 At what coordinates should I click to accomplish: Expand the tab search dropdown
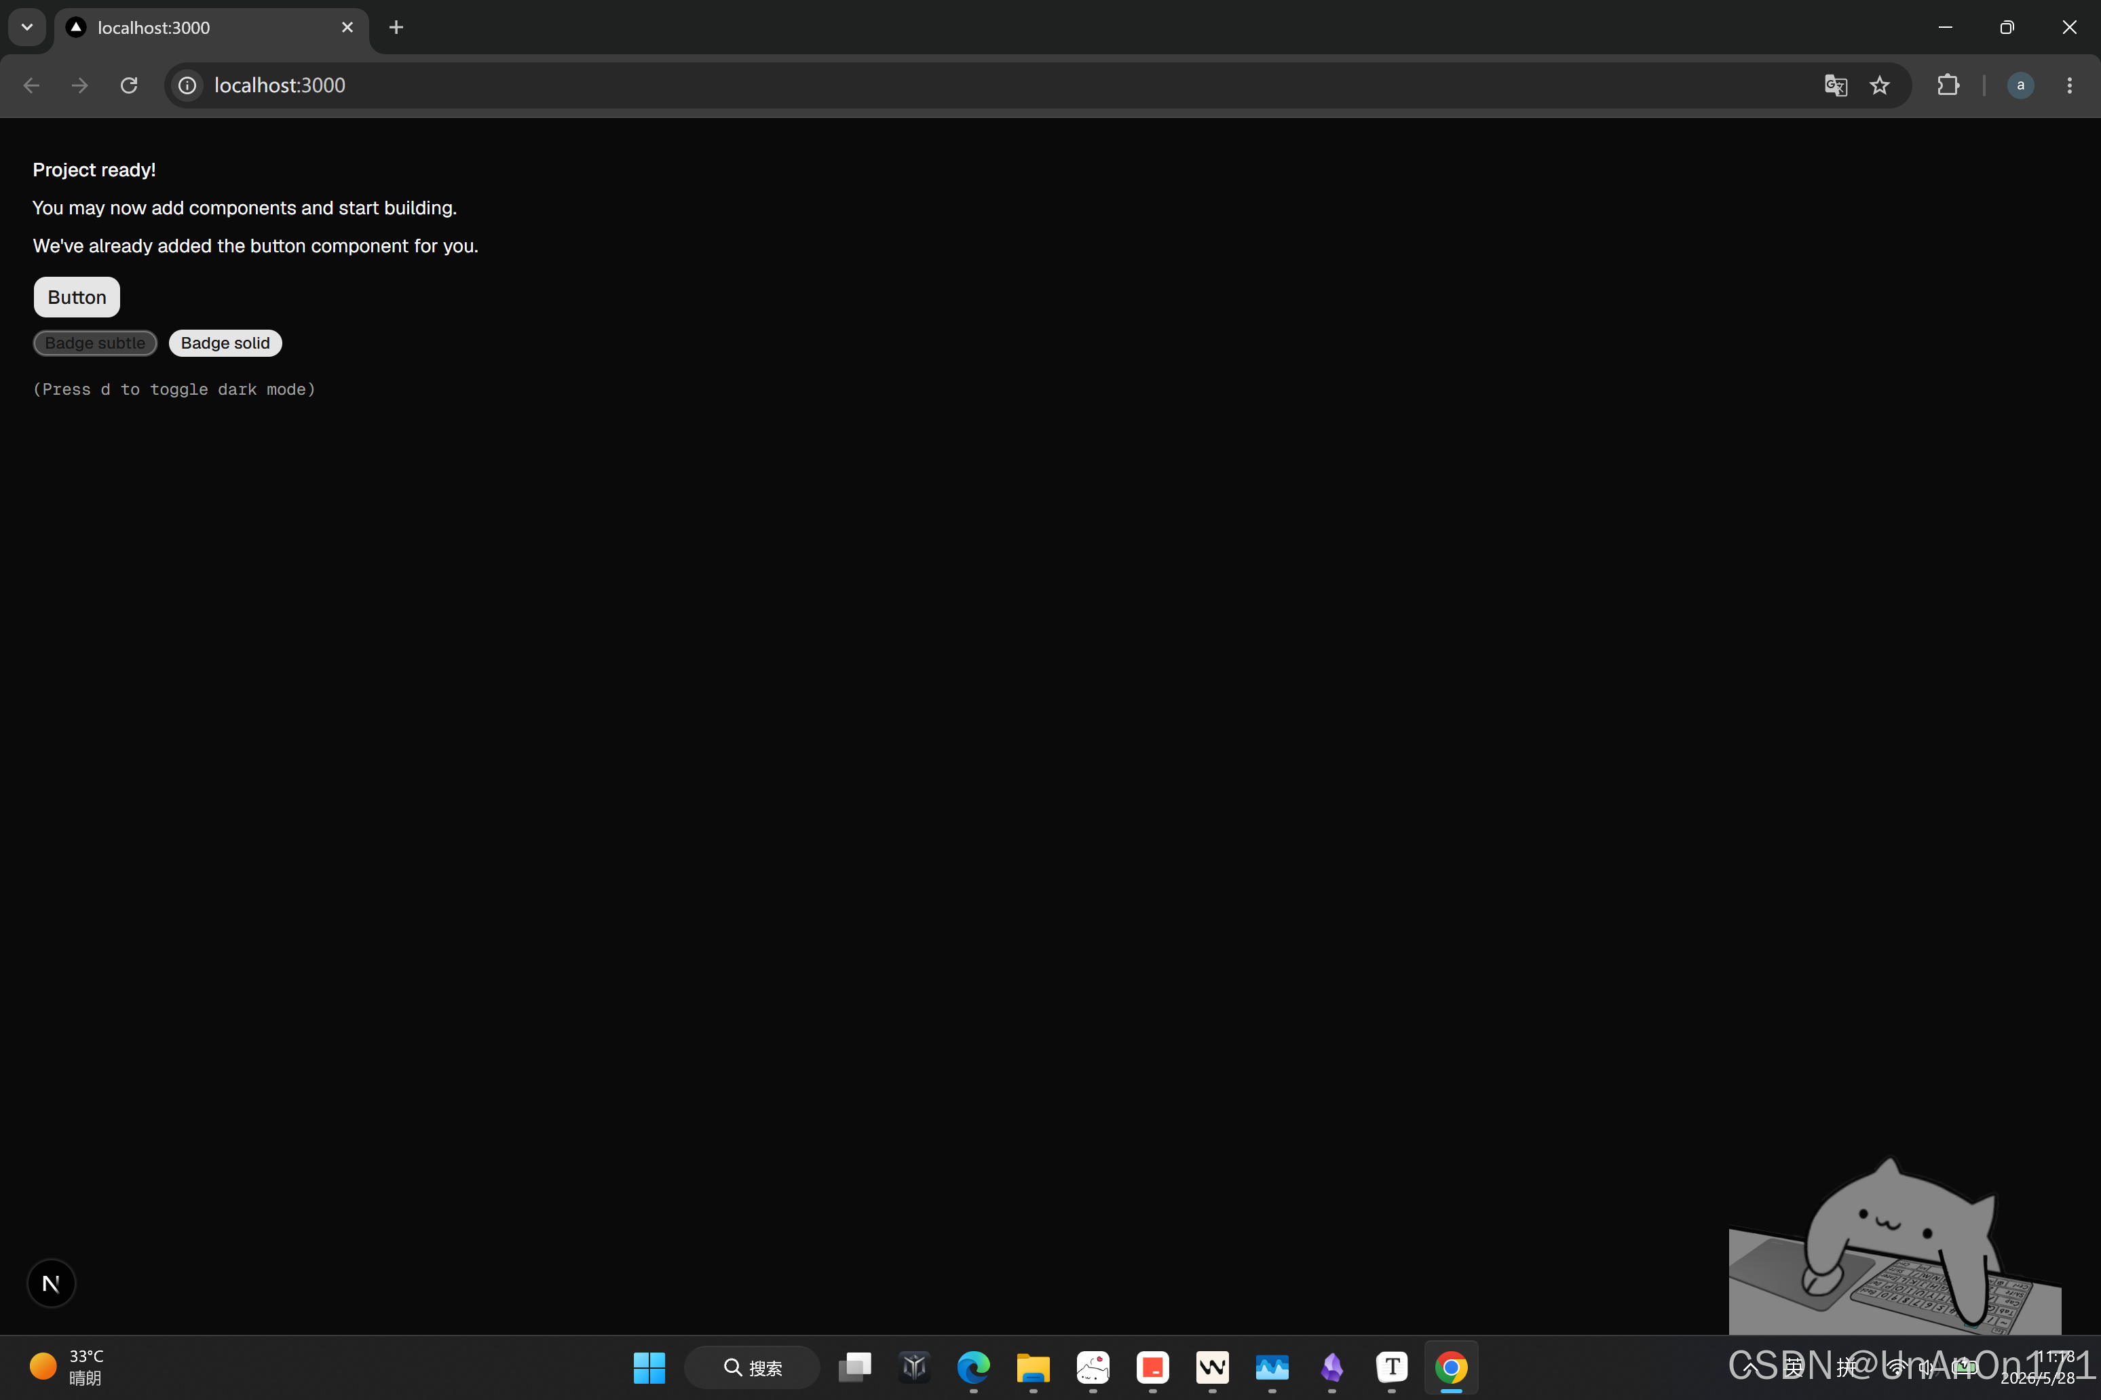[x=26, y=26]
